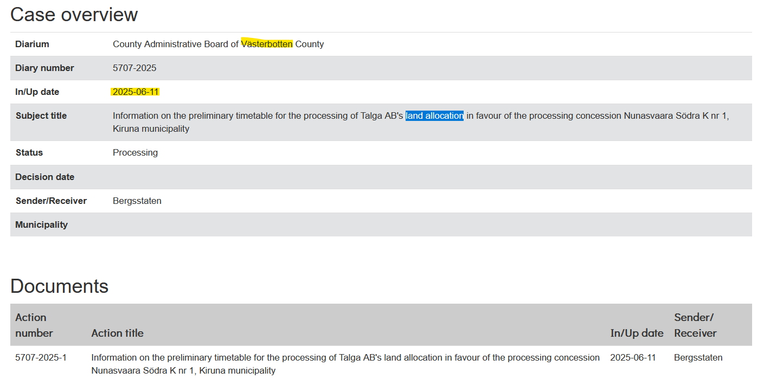Sort by Action title column header
This screenshot has height=385, width=770.
(117, 333)
